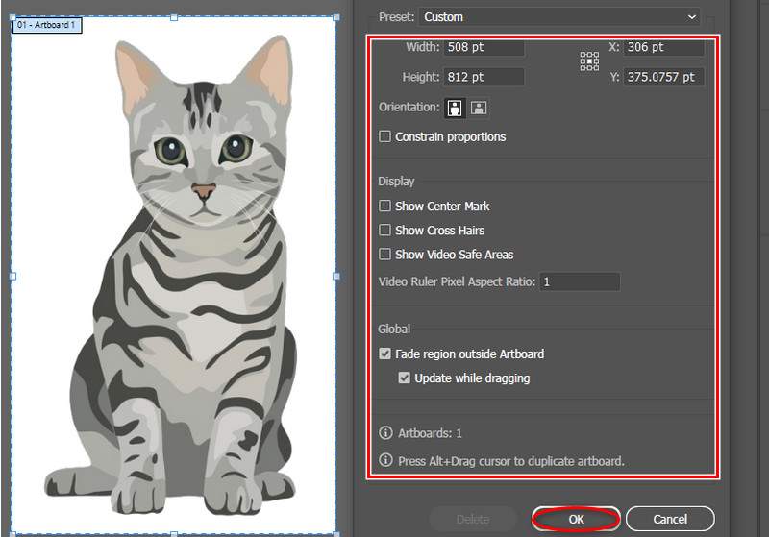Enable Show Center Mark checkbox
Screen dimensions: 769x537
click(x=385, y=206)
